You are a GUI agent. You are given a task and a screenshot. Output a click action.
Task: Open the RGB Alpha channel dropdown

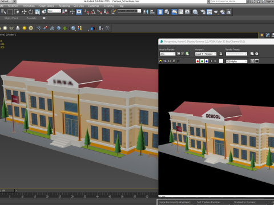[x=236, y=61]
